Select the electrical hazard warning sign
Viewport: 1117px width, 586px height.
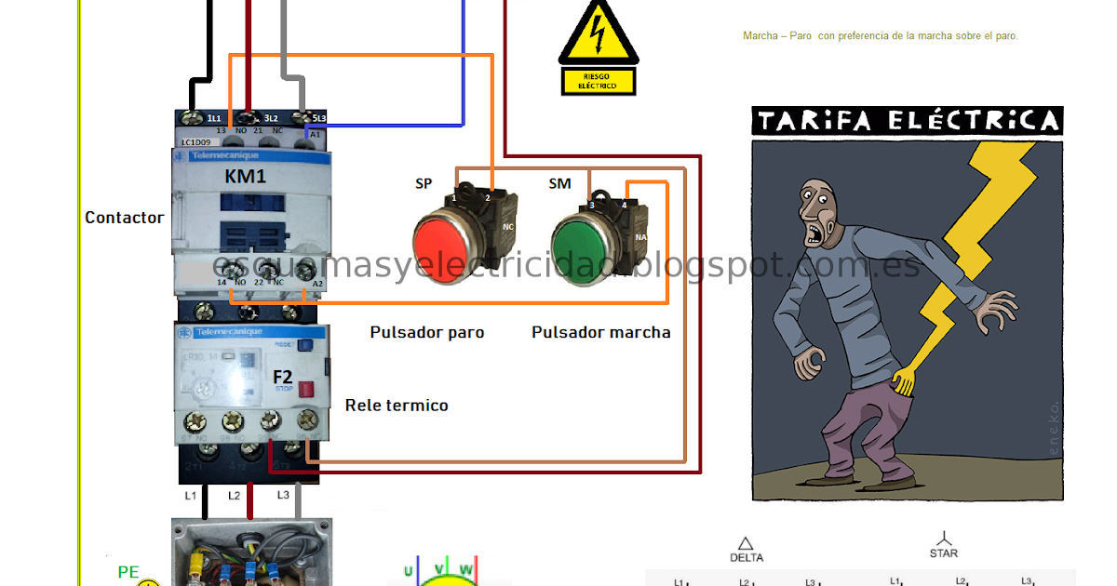(x=599, y=47)
